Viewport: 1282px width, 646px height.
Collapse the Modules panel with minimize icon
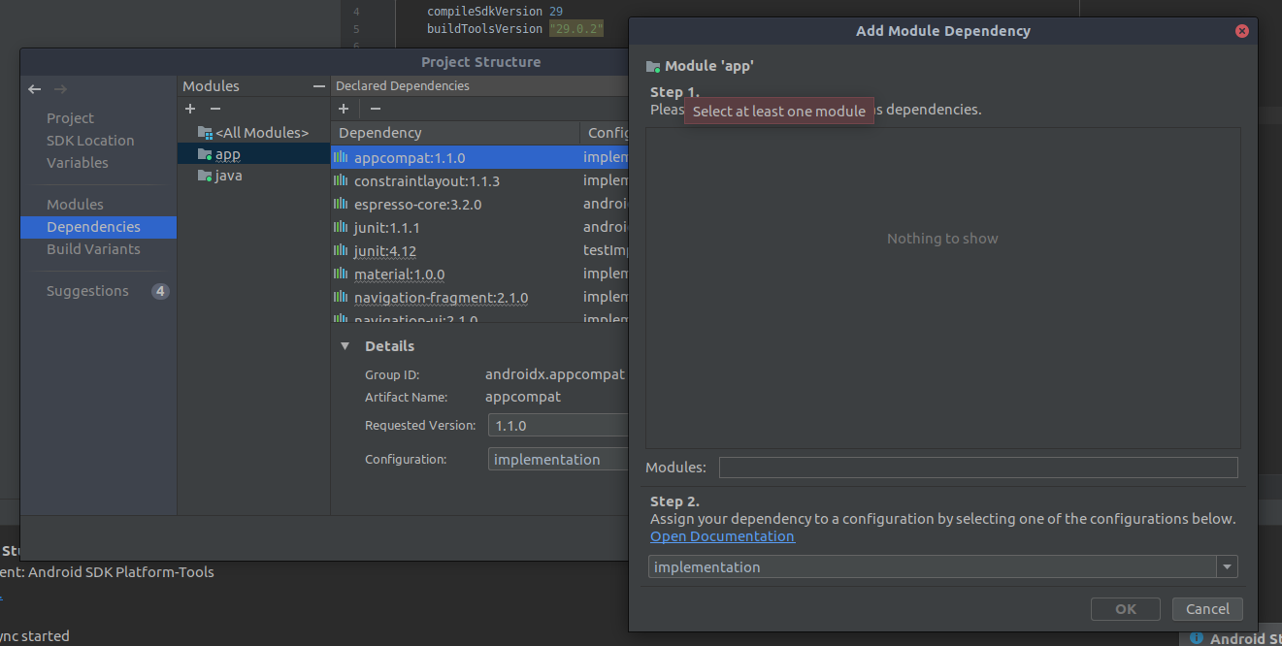point(318,86)
